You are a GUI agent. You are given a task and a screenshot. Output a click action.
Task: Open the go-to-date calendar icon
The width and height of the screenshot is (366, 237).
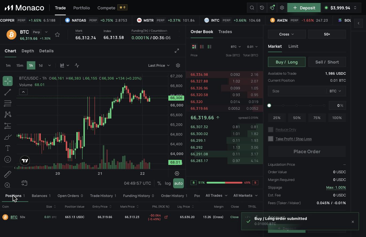(x=24, y=183)
